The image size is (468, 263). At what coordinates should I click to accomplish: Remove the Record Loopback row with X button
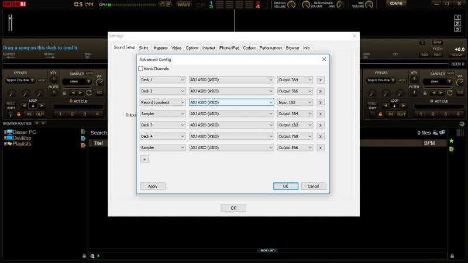click(321, 103)
